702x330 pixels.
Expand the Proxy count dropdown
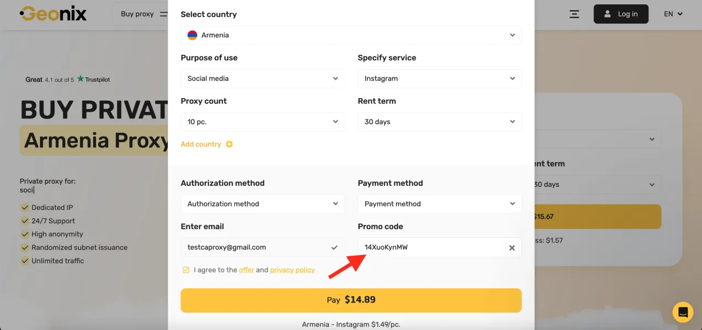point(262,122)
